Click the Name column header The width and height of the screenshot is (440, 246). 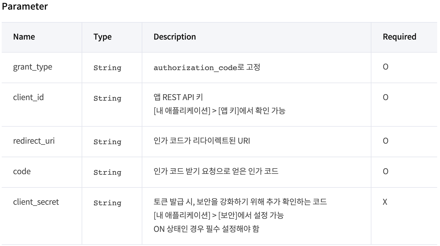click(x=24, y=37)
